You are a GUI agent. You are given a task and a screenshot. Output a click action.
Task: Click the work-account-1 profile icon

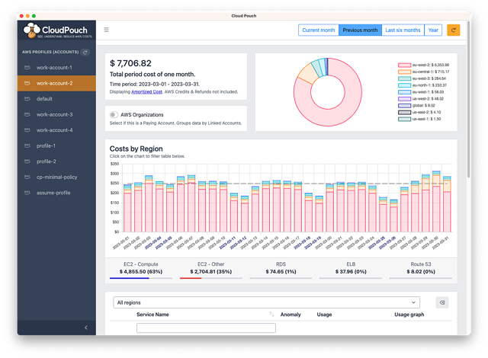pos(27,68)
